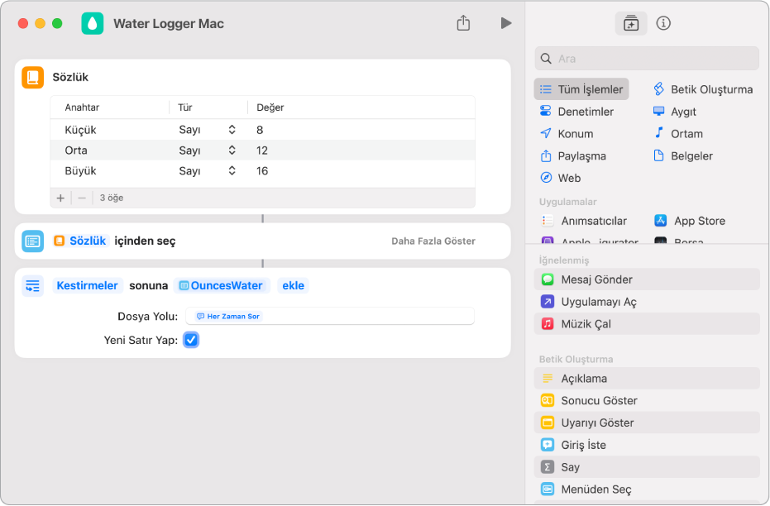
Task: Click the Ara search field
Action: click(647, 59)
